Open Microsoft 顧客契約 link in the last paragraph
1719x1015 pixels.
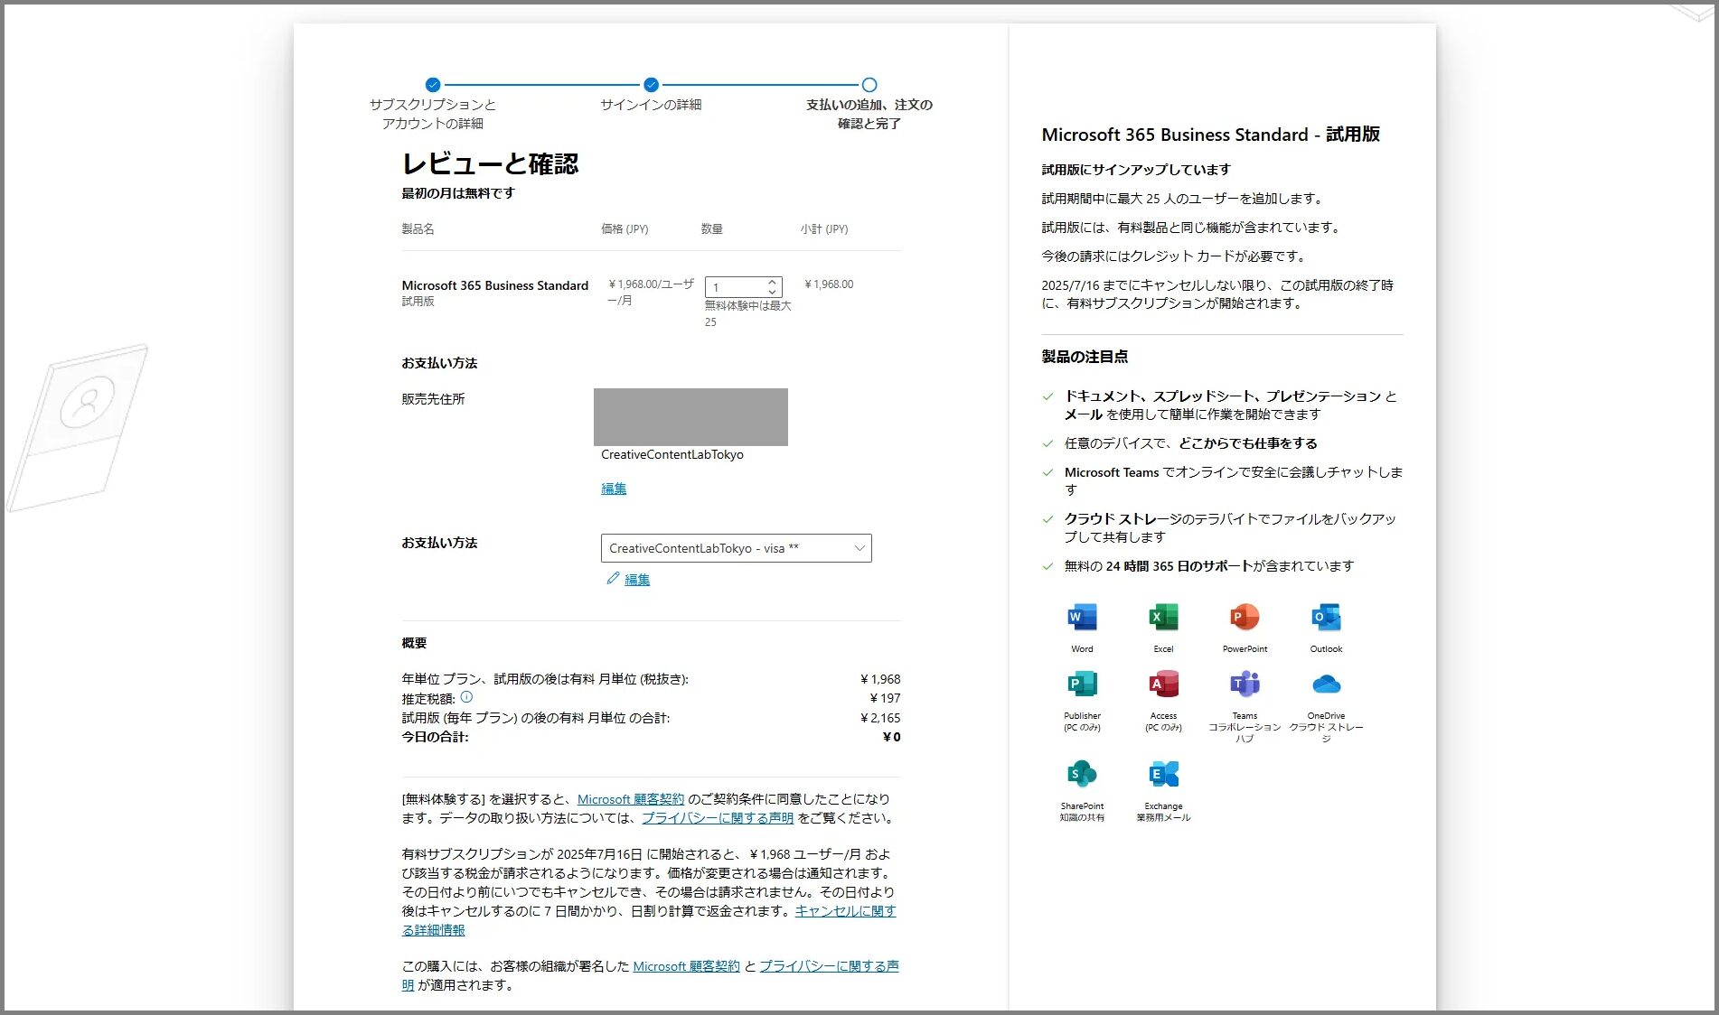[686, 966]
